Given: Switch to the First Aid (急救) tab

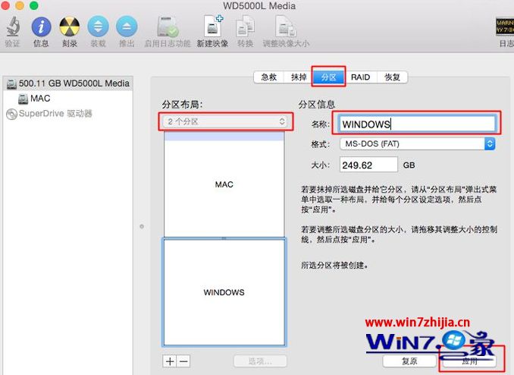Looking at the screenshot, I should pyautogui.click(x=269, y=77).
